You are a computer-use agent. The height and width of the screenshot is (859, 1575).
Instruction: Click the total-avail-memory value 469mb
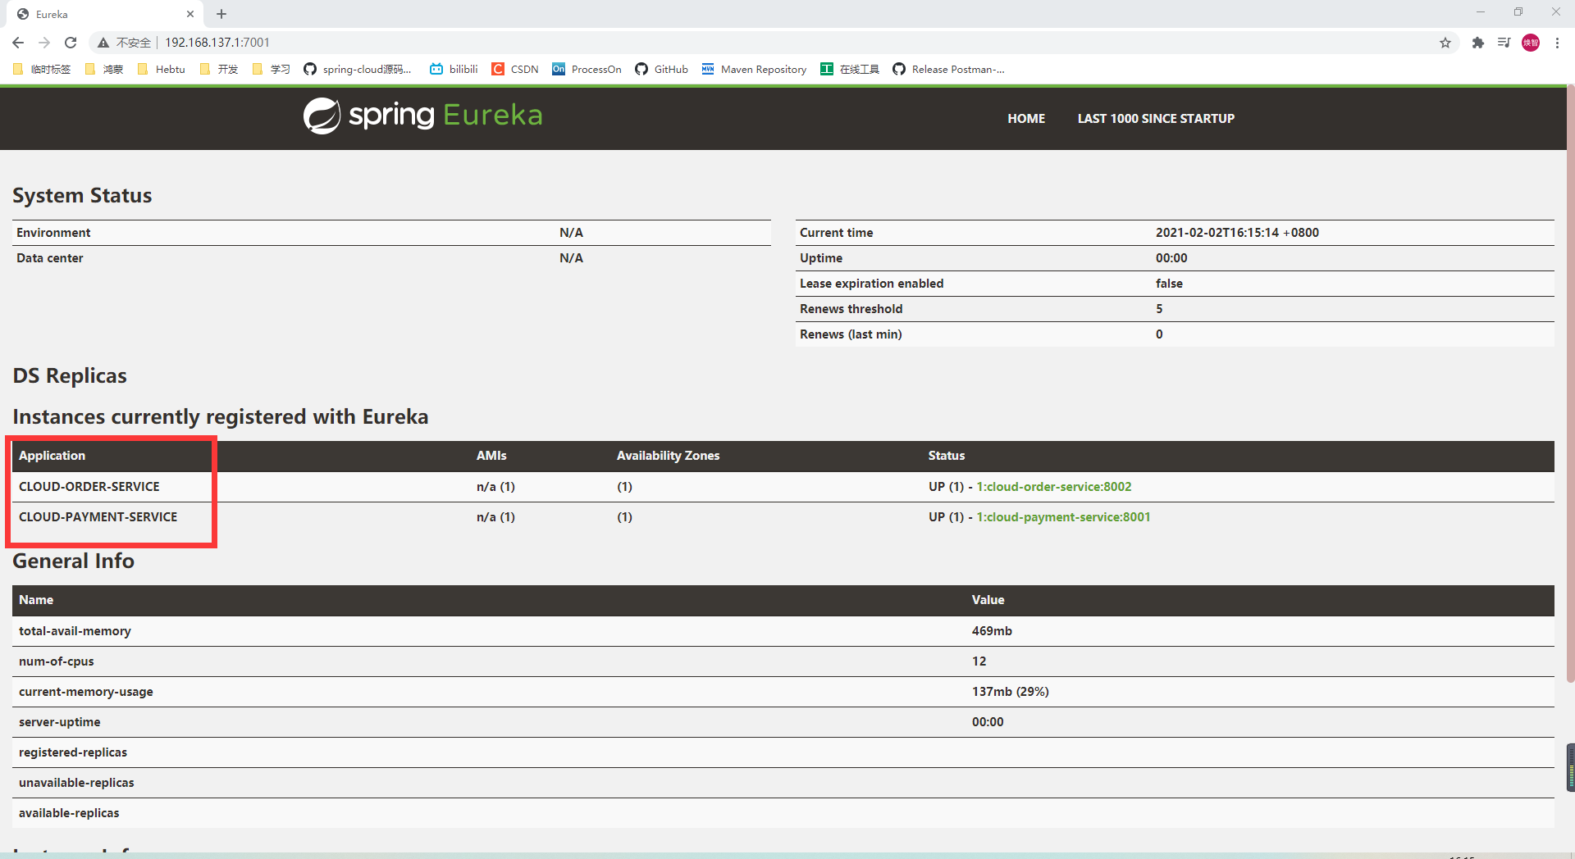[992, 631]
